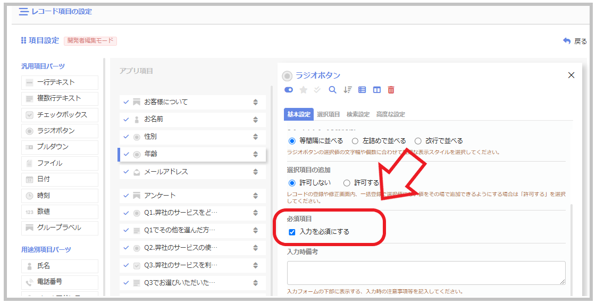Click the sort handle on メールアドレス row
Viewport: 596px width, 303px height.
pyautogui.click(x=255, y=172)
